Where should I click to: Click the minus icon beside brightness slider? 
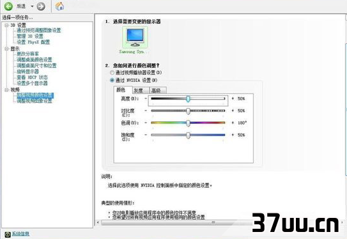click(x=146, y=98)
